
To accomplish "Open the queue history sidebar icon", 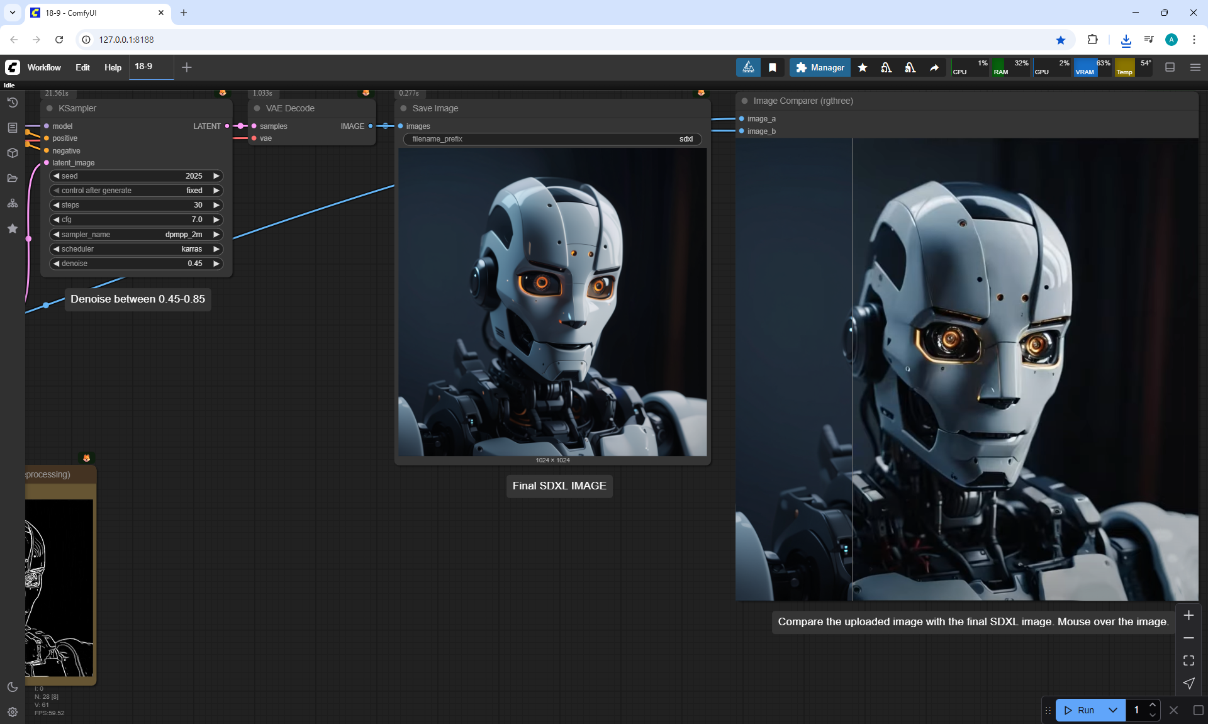I will point(12,103).
